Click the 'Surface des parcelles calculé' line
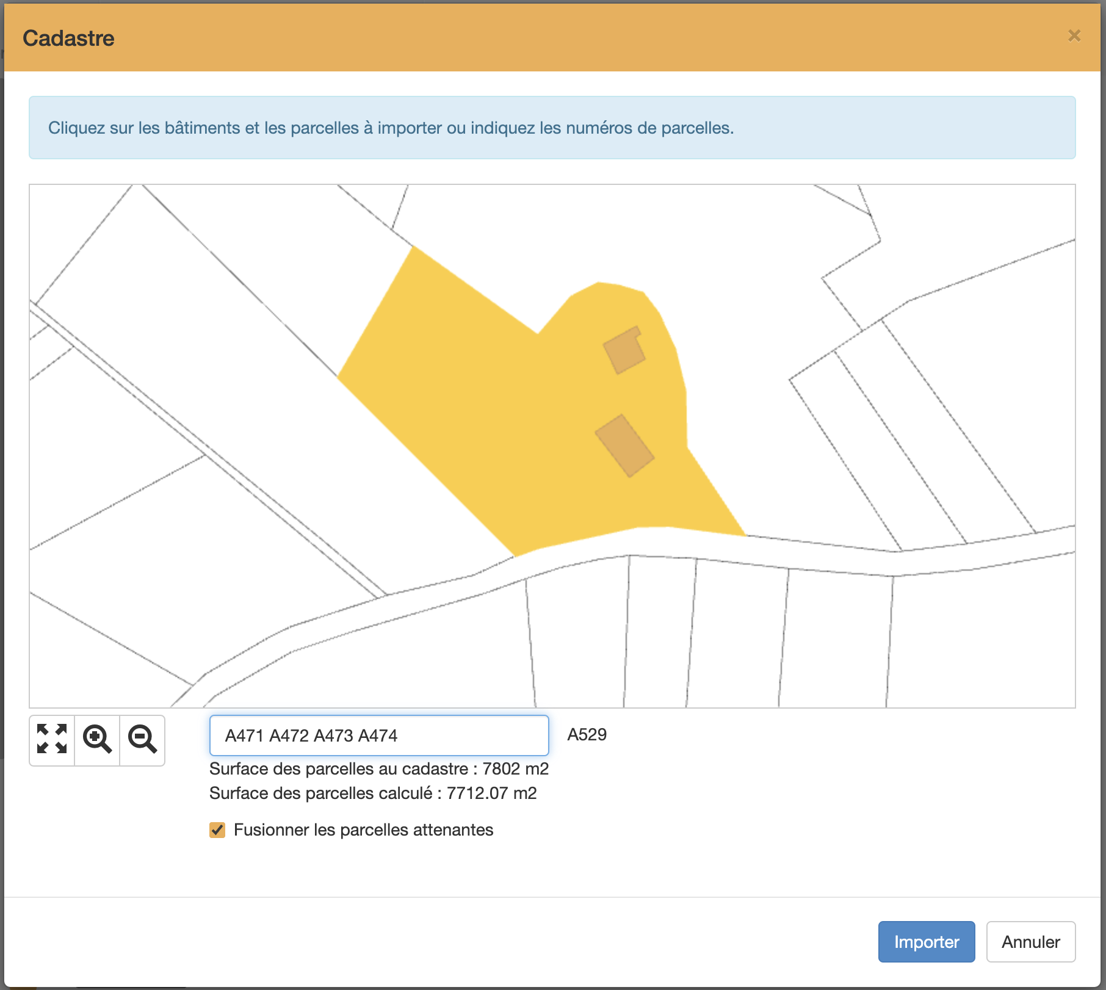1106x990 pixels. click(372, 793)
